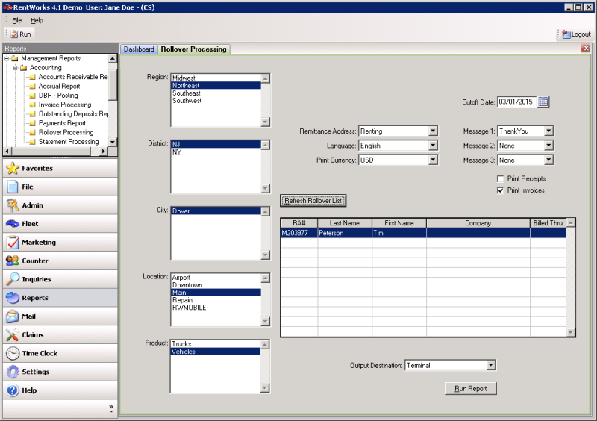Enable the Print Receipts checkbox
The height and width of the screenshot is (421, 597).
(501, 178)
